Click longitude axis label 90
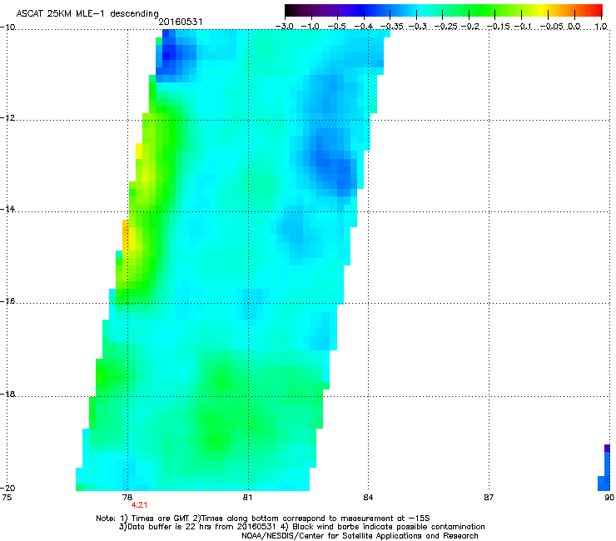The height and width of the screenshot is (541, 616). click(609, 498)
